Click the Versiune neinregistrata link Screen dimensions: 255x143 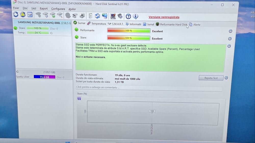tap(164, 17)
